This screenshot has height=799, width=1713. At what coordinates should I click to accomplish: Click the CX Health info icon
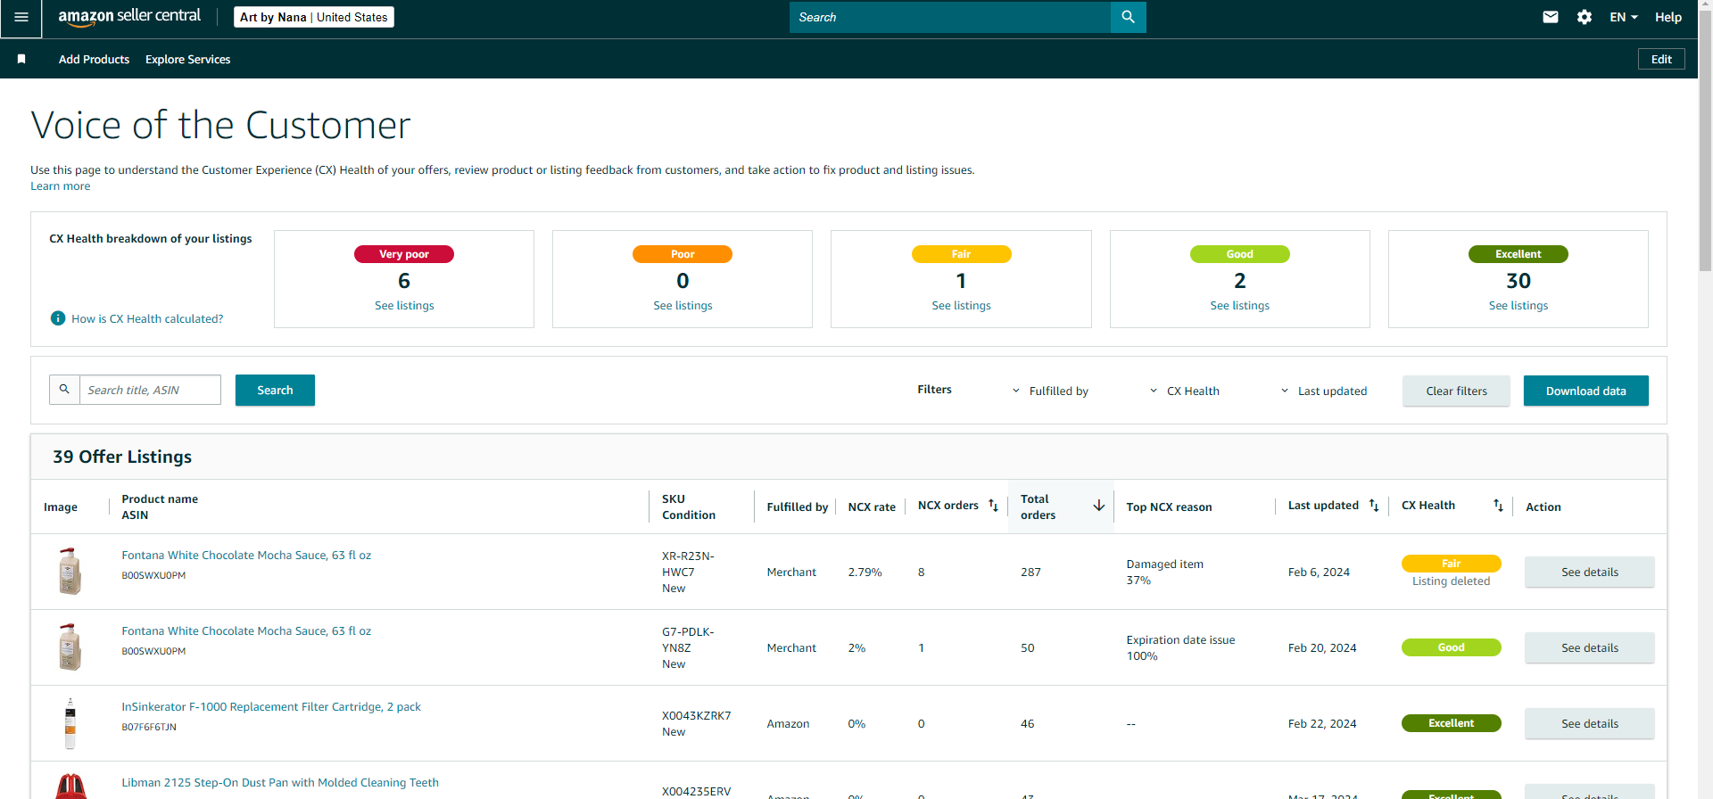(58, 318)
